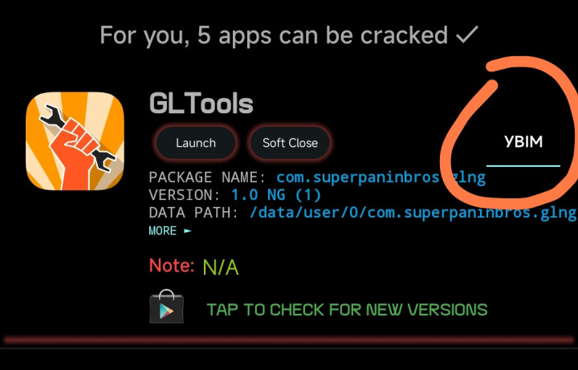Open the Google Play shopping bag icon
Viewport: 578px width, 370px height.
coord(167,307)
